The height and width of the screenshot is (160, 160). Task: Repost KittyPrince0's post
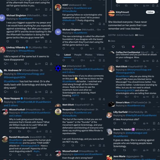click(x=123, y=47)
